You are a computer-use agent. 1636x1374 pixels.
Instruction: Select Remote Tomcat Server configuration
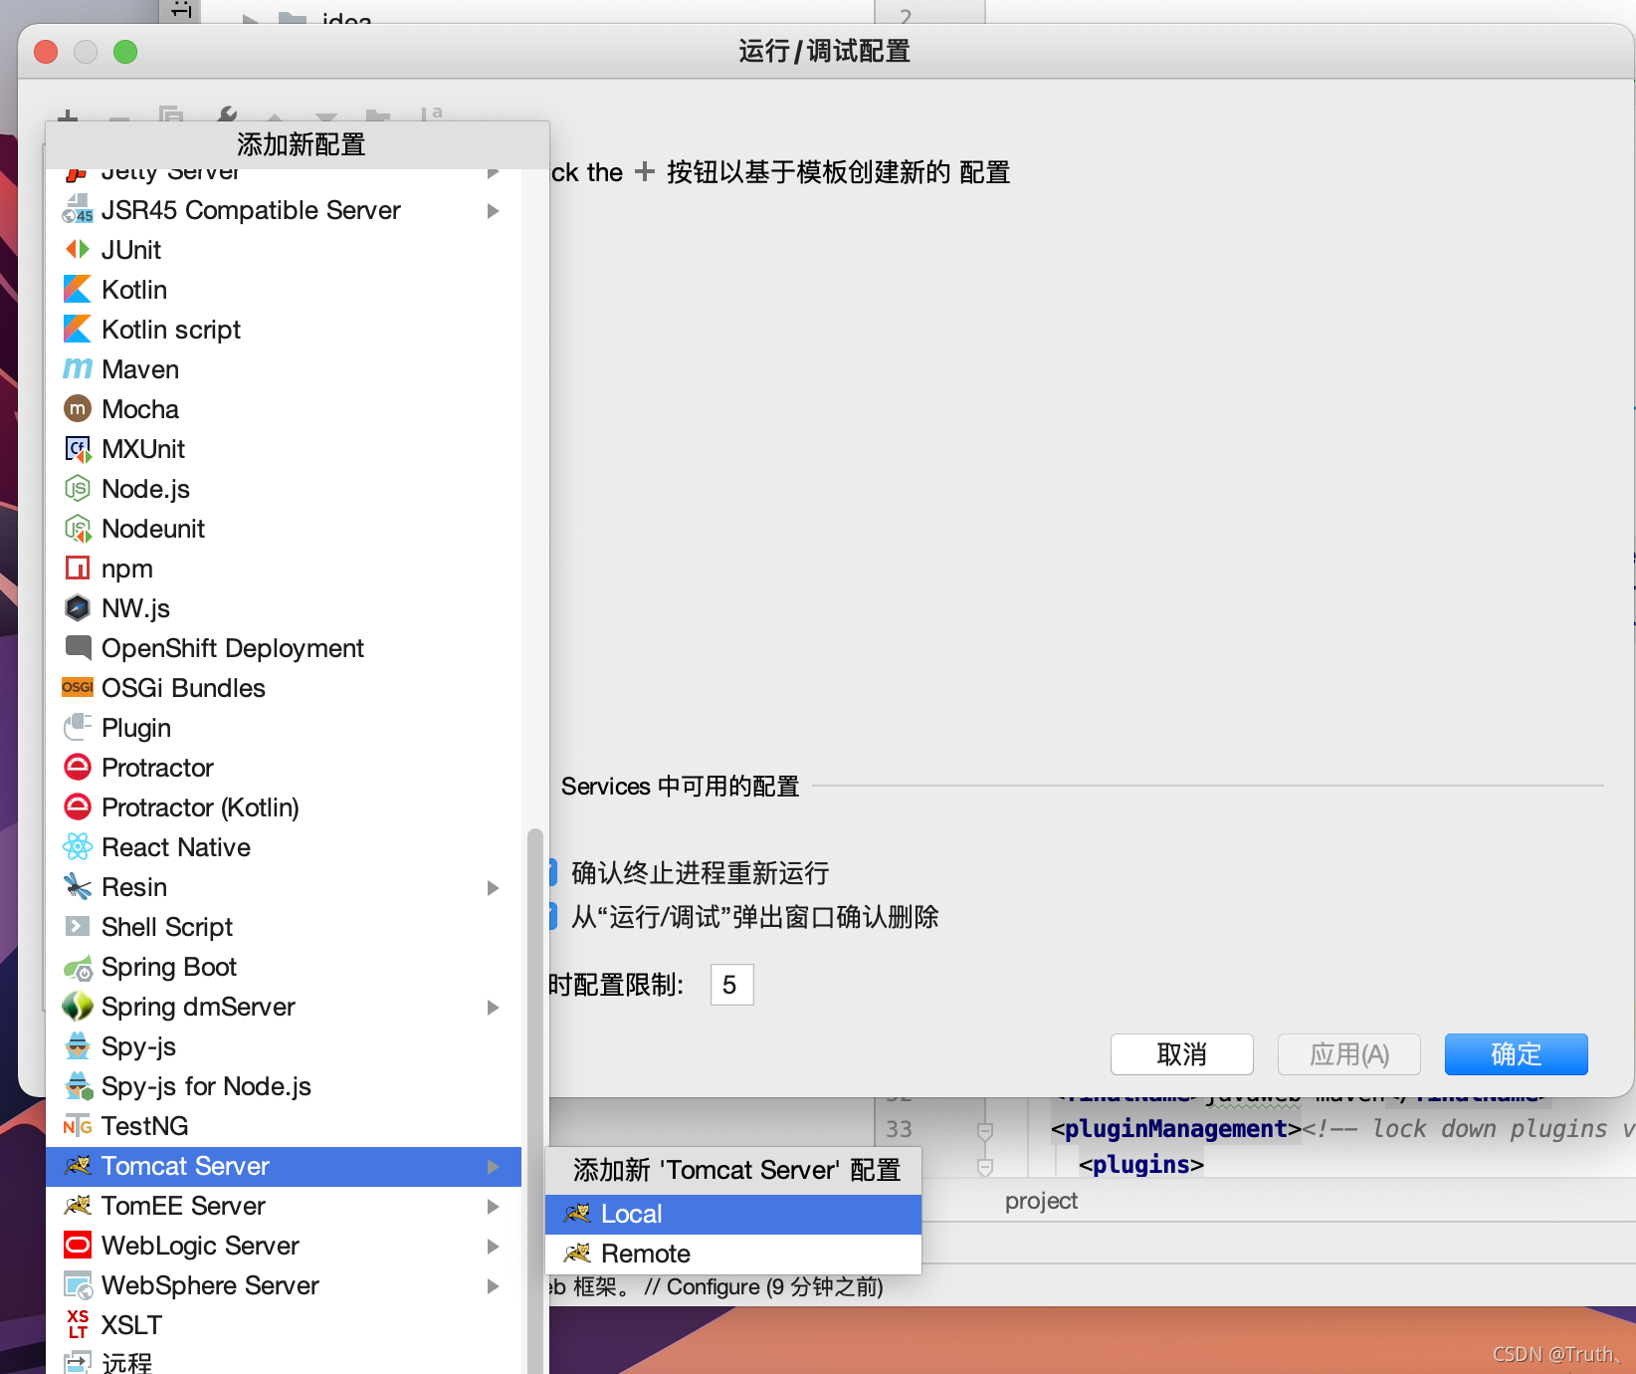[x=733, y=1254]
